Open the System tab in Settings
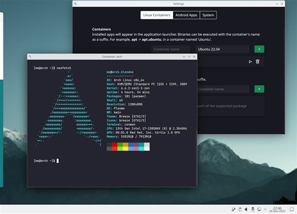 [x=208, y=15]
